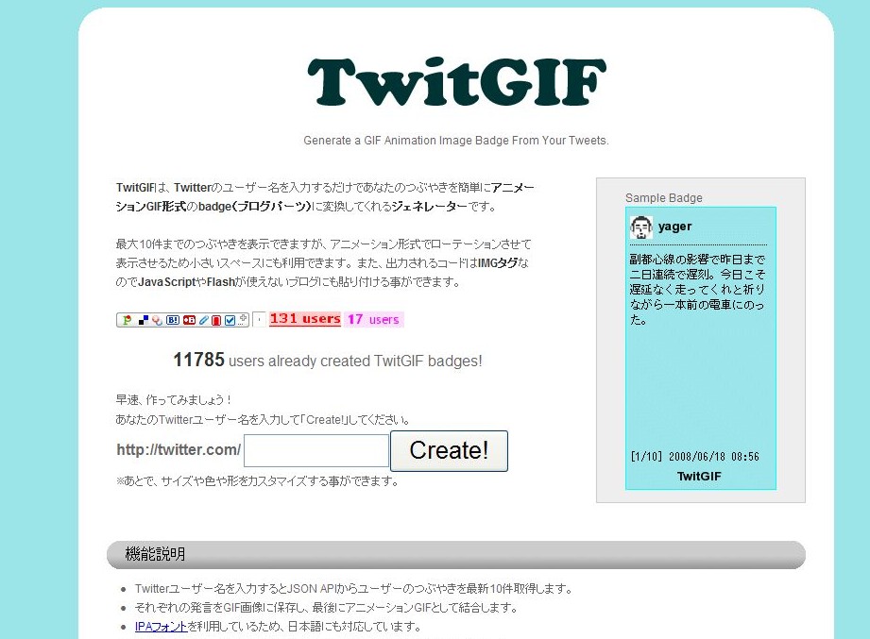Click the '[1/10] 2008/06/18 08:56' timestamp
Image resolution: width=870 pixels, height=639 pixels.
[x=694, y=457]
